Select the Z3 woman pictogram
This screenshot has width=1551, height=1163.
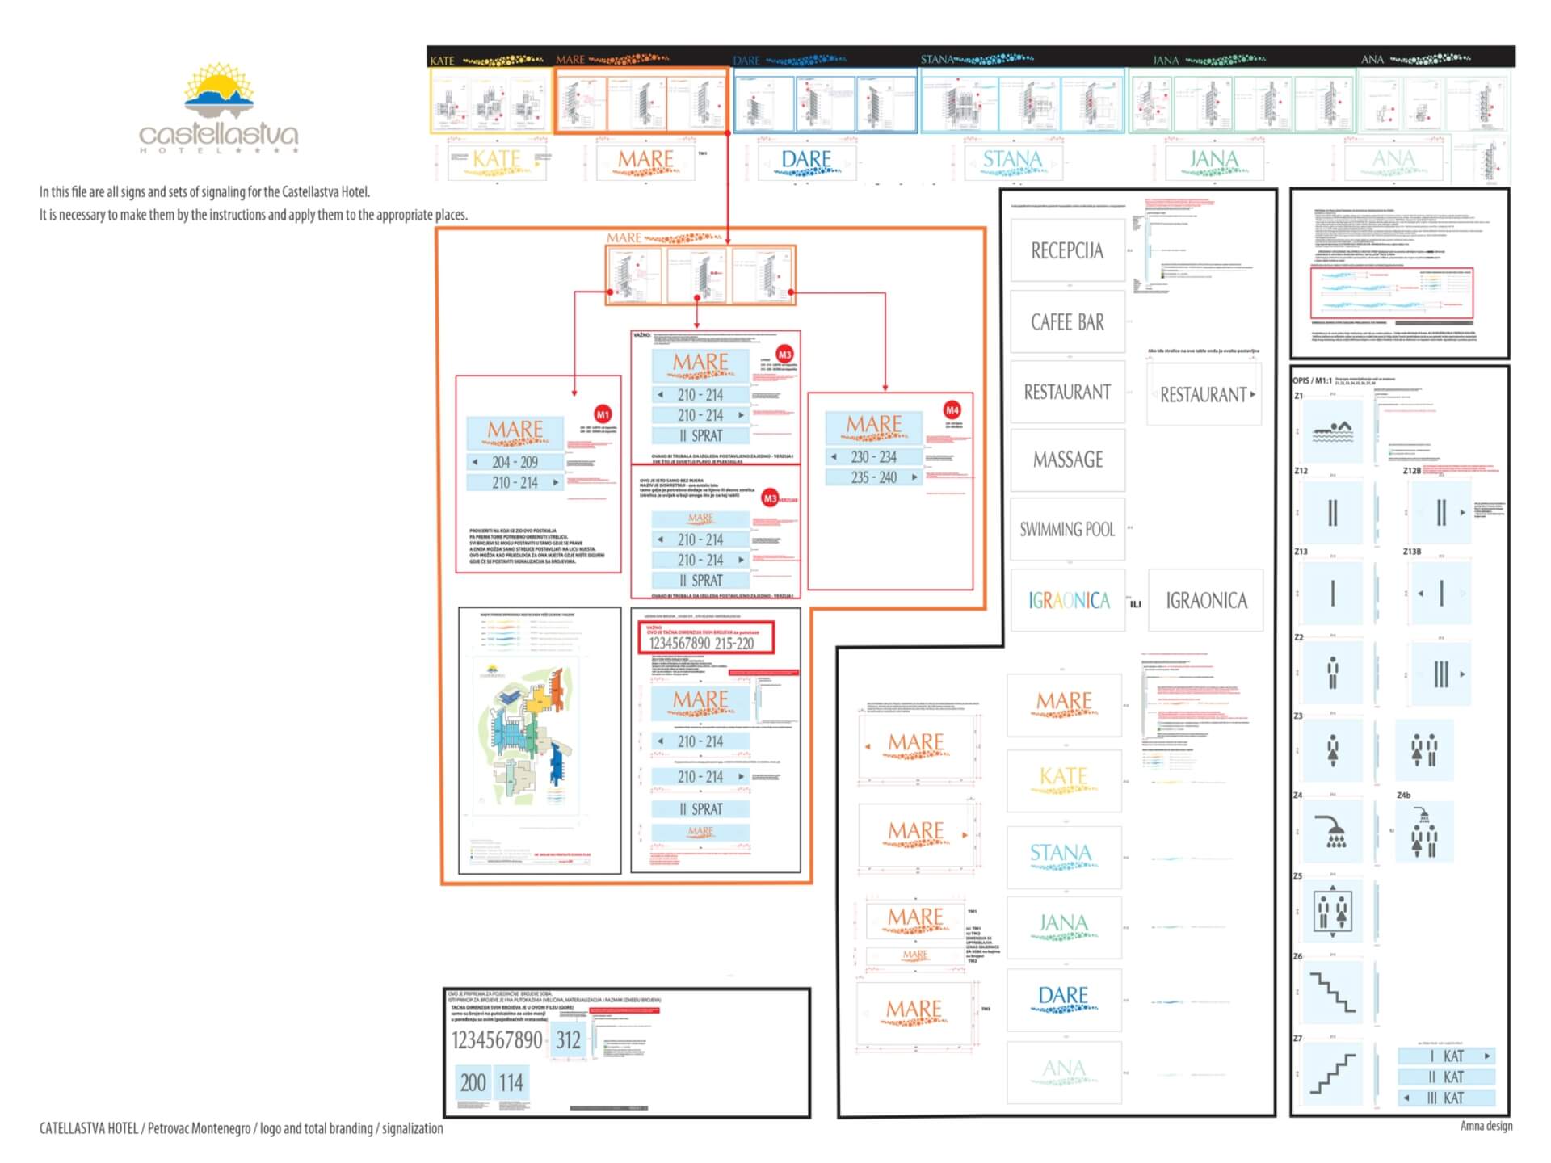pyautogui.click(x=1332, y=750)
